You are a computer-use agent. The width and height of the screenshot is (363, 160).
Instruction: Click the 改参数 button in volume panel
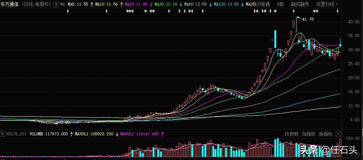[291, 134]
